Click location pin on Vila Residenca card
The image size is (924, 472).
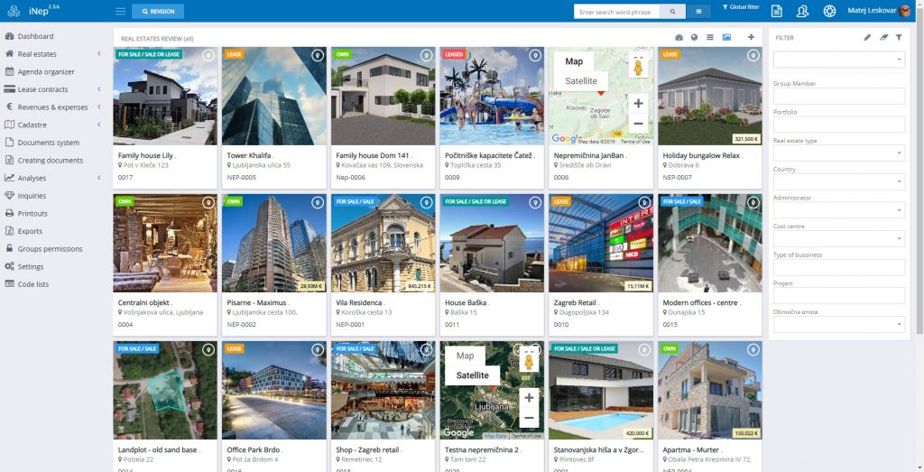[426, 203]
